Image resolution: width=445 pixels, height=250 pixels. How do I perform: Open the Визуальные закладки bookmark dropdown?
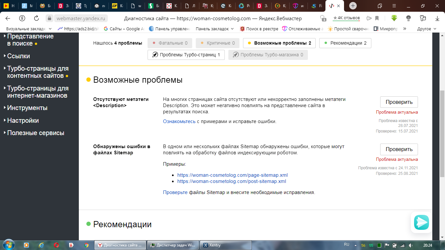pos(29,29)
